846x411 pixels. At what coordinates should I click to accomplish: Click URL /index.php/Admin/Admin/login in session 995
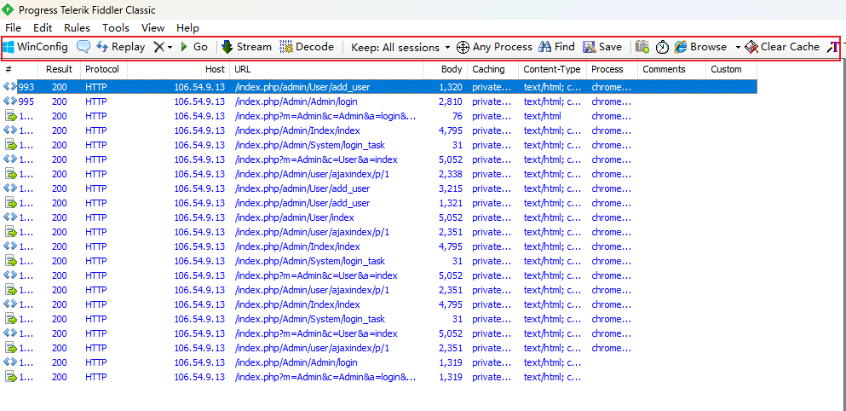point(296,101)
